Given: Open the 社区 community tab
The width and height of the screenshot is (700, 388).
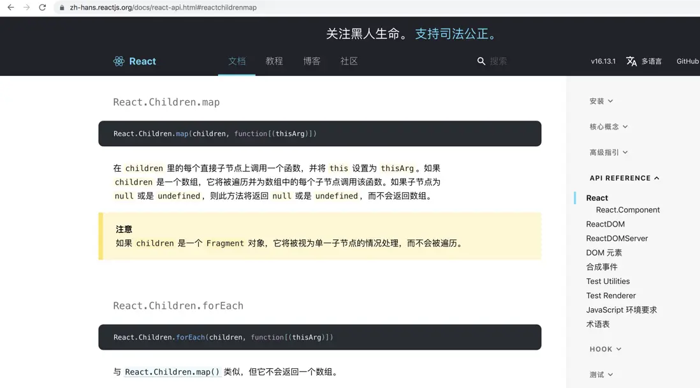Looking at the screenshot, I should tap(349, 61).
